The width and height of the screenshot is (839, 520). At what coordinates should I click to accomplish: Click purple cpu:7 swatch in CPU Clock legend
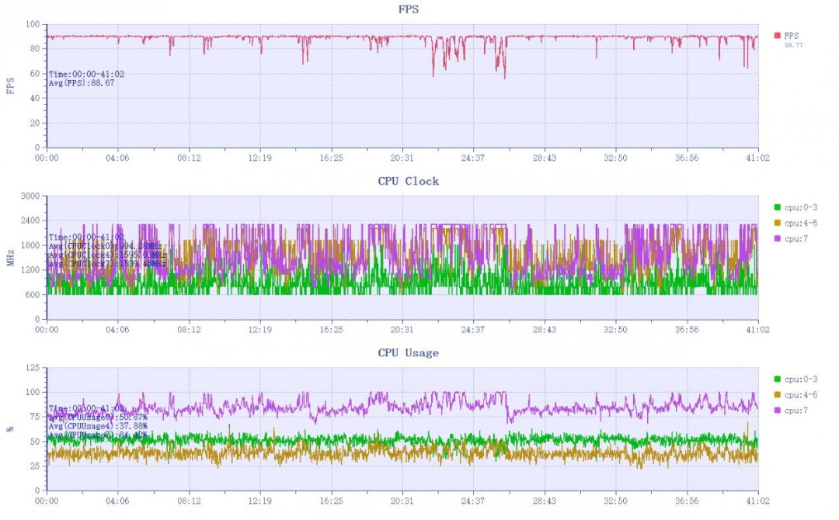(777, 238)
